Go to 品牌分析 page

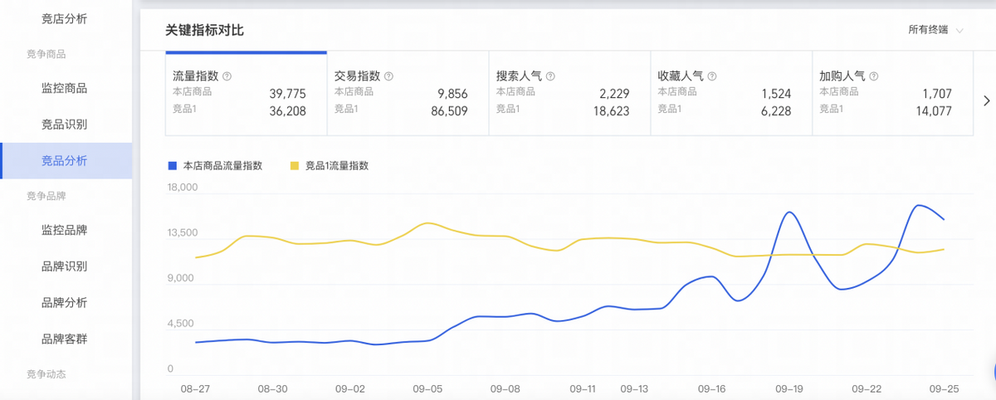[x=65, y=302]
